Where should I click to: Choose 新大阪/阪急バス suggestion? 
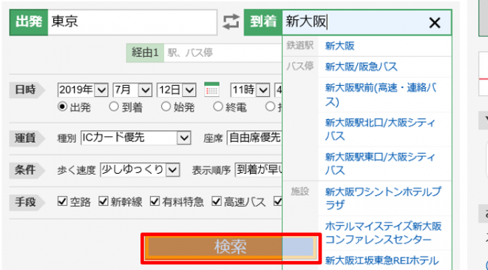coord(361,67)
